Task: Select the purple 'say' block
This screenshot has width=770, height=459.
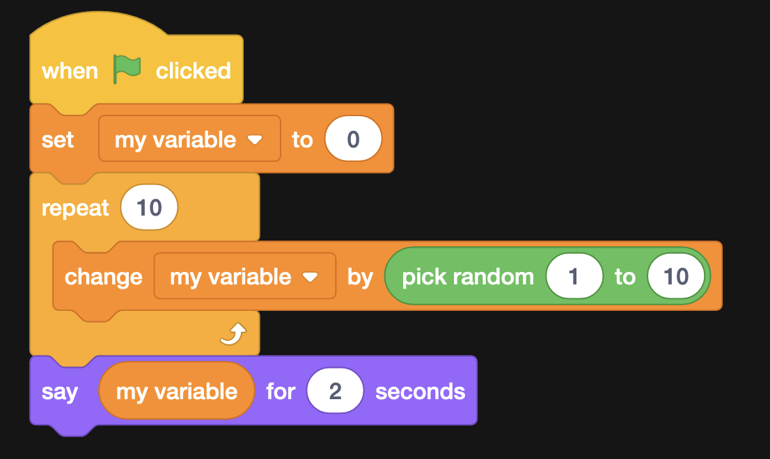Action: (61, 390)
